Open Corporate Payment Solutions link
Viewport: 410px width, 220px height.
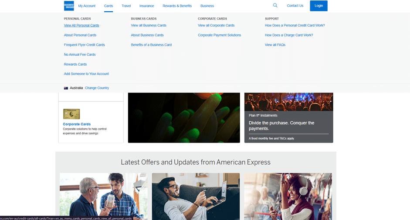click(x=219, y=35)
